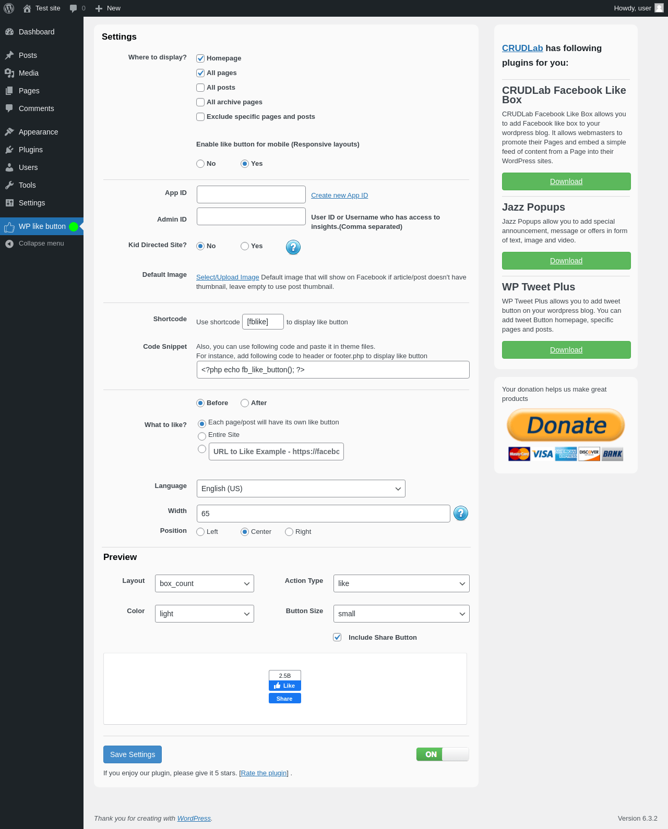Click the Settings sliders icon
668x829 pixels.
[9, 203]
